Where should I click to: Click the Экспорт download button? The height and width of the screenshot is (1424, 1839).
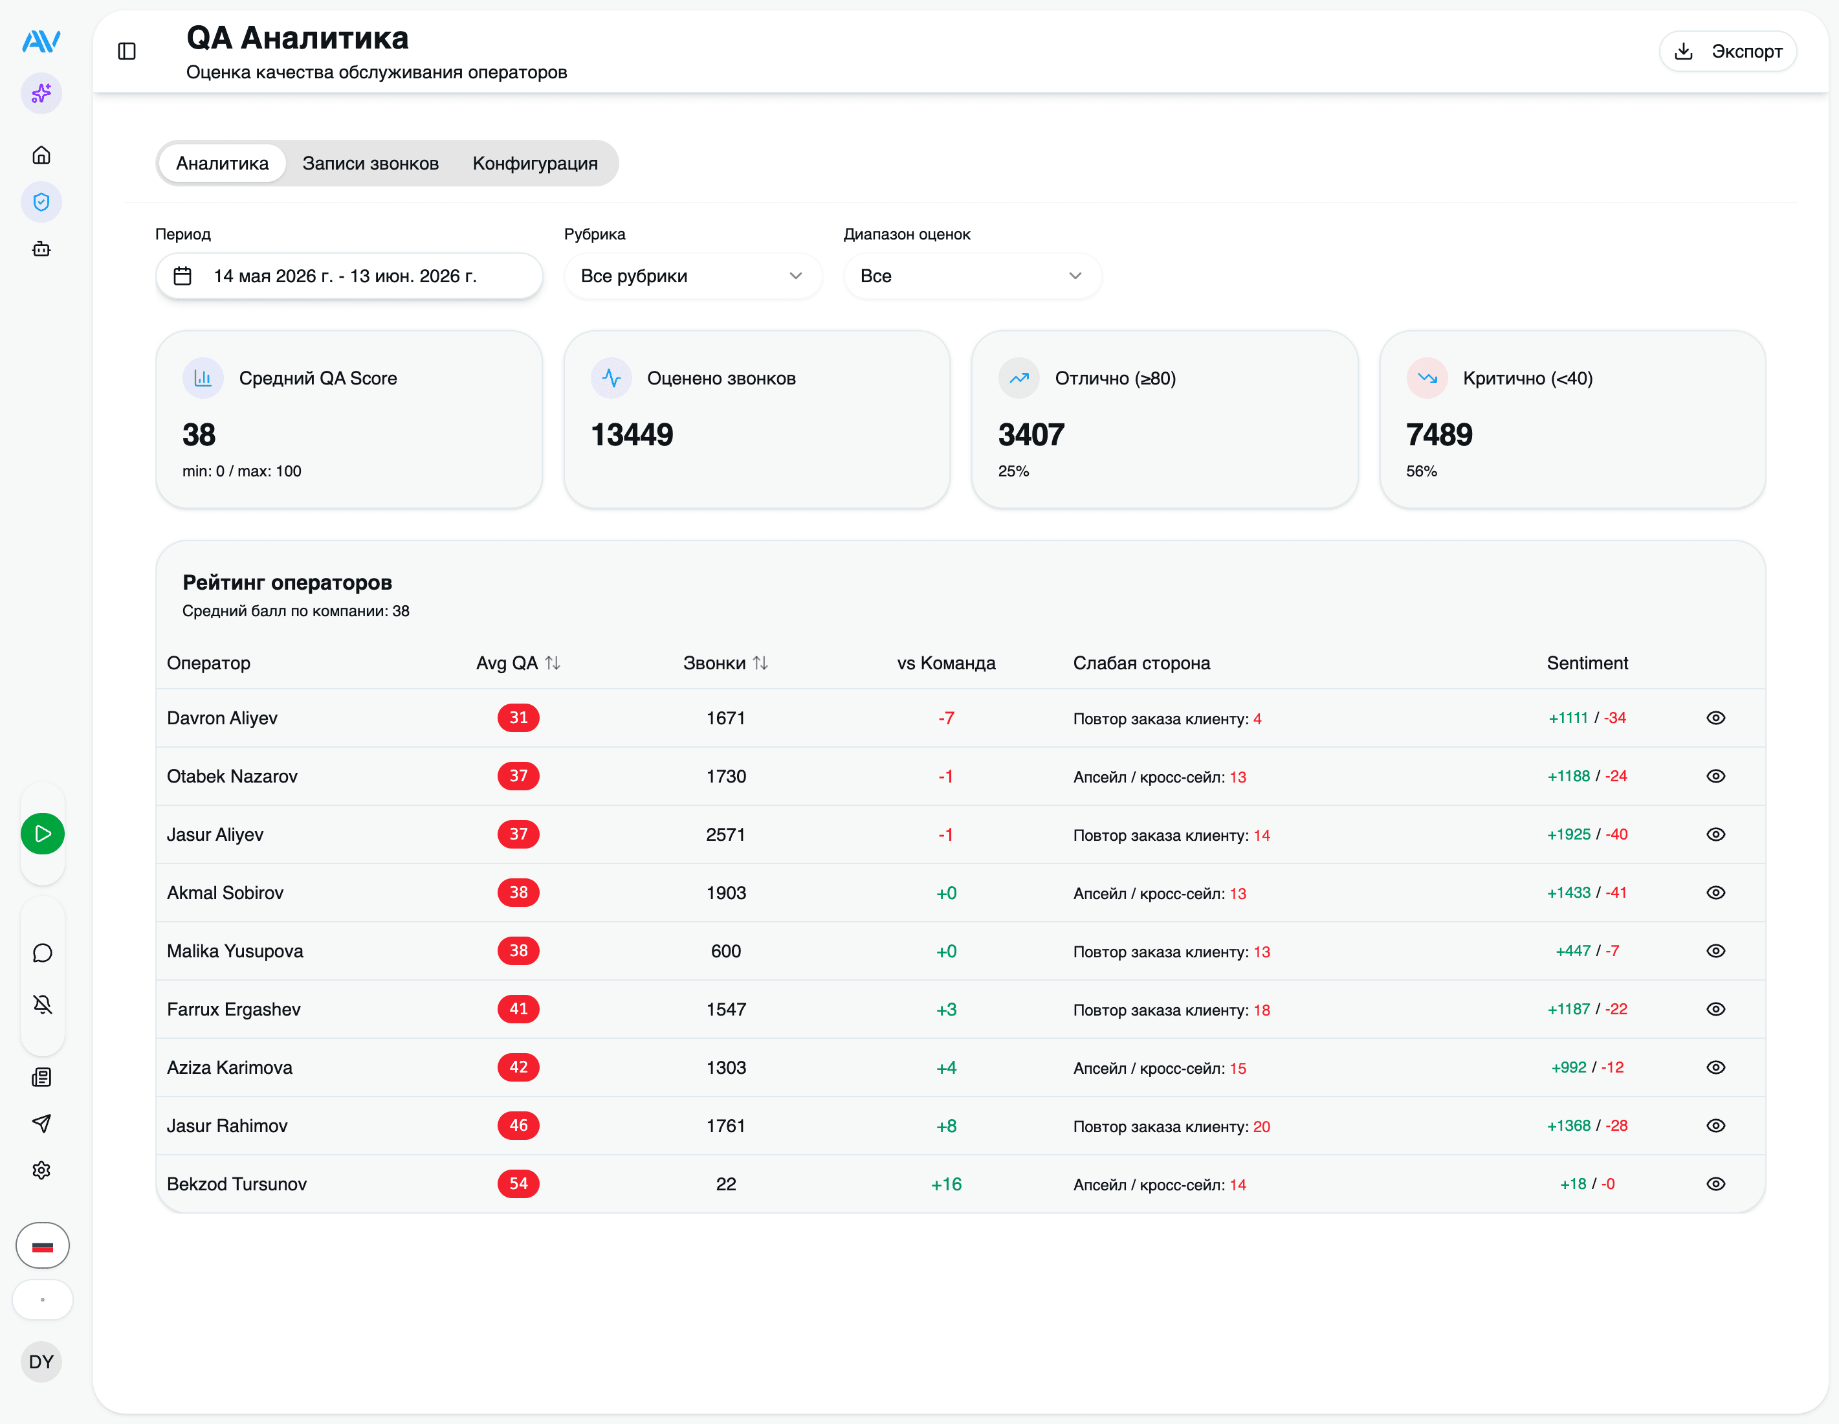[1728, 51]
